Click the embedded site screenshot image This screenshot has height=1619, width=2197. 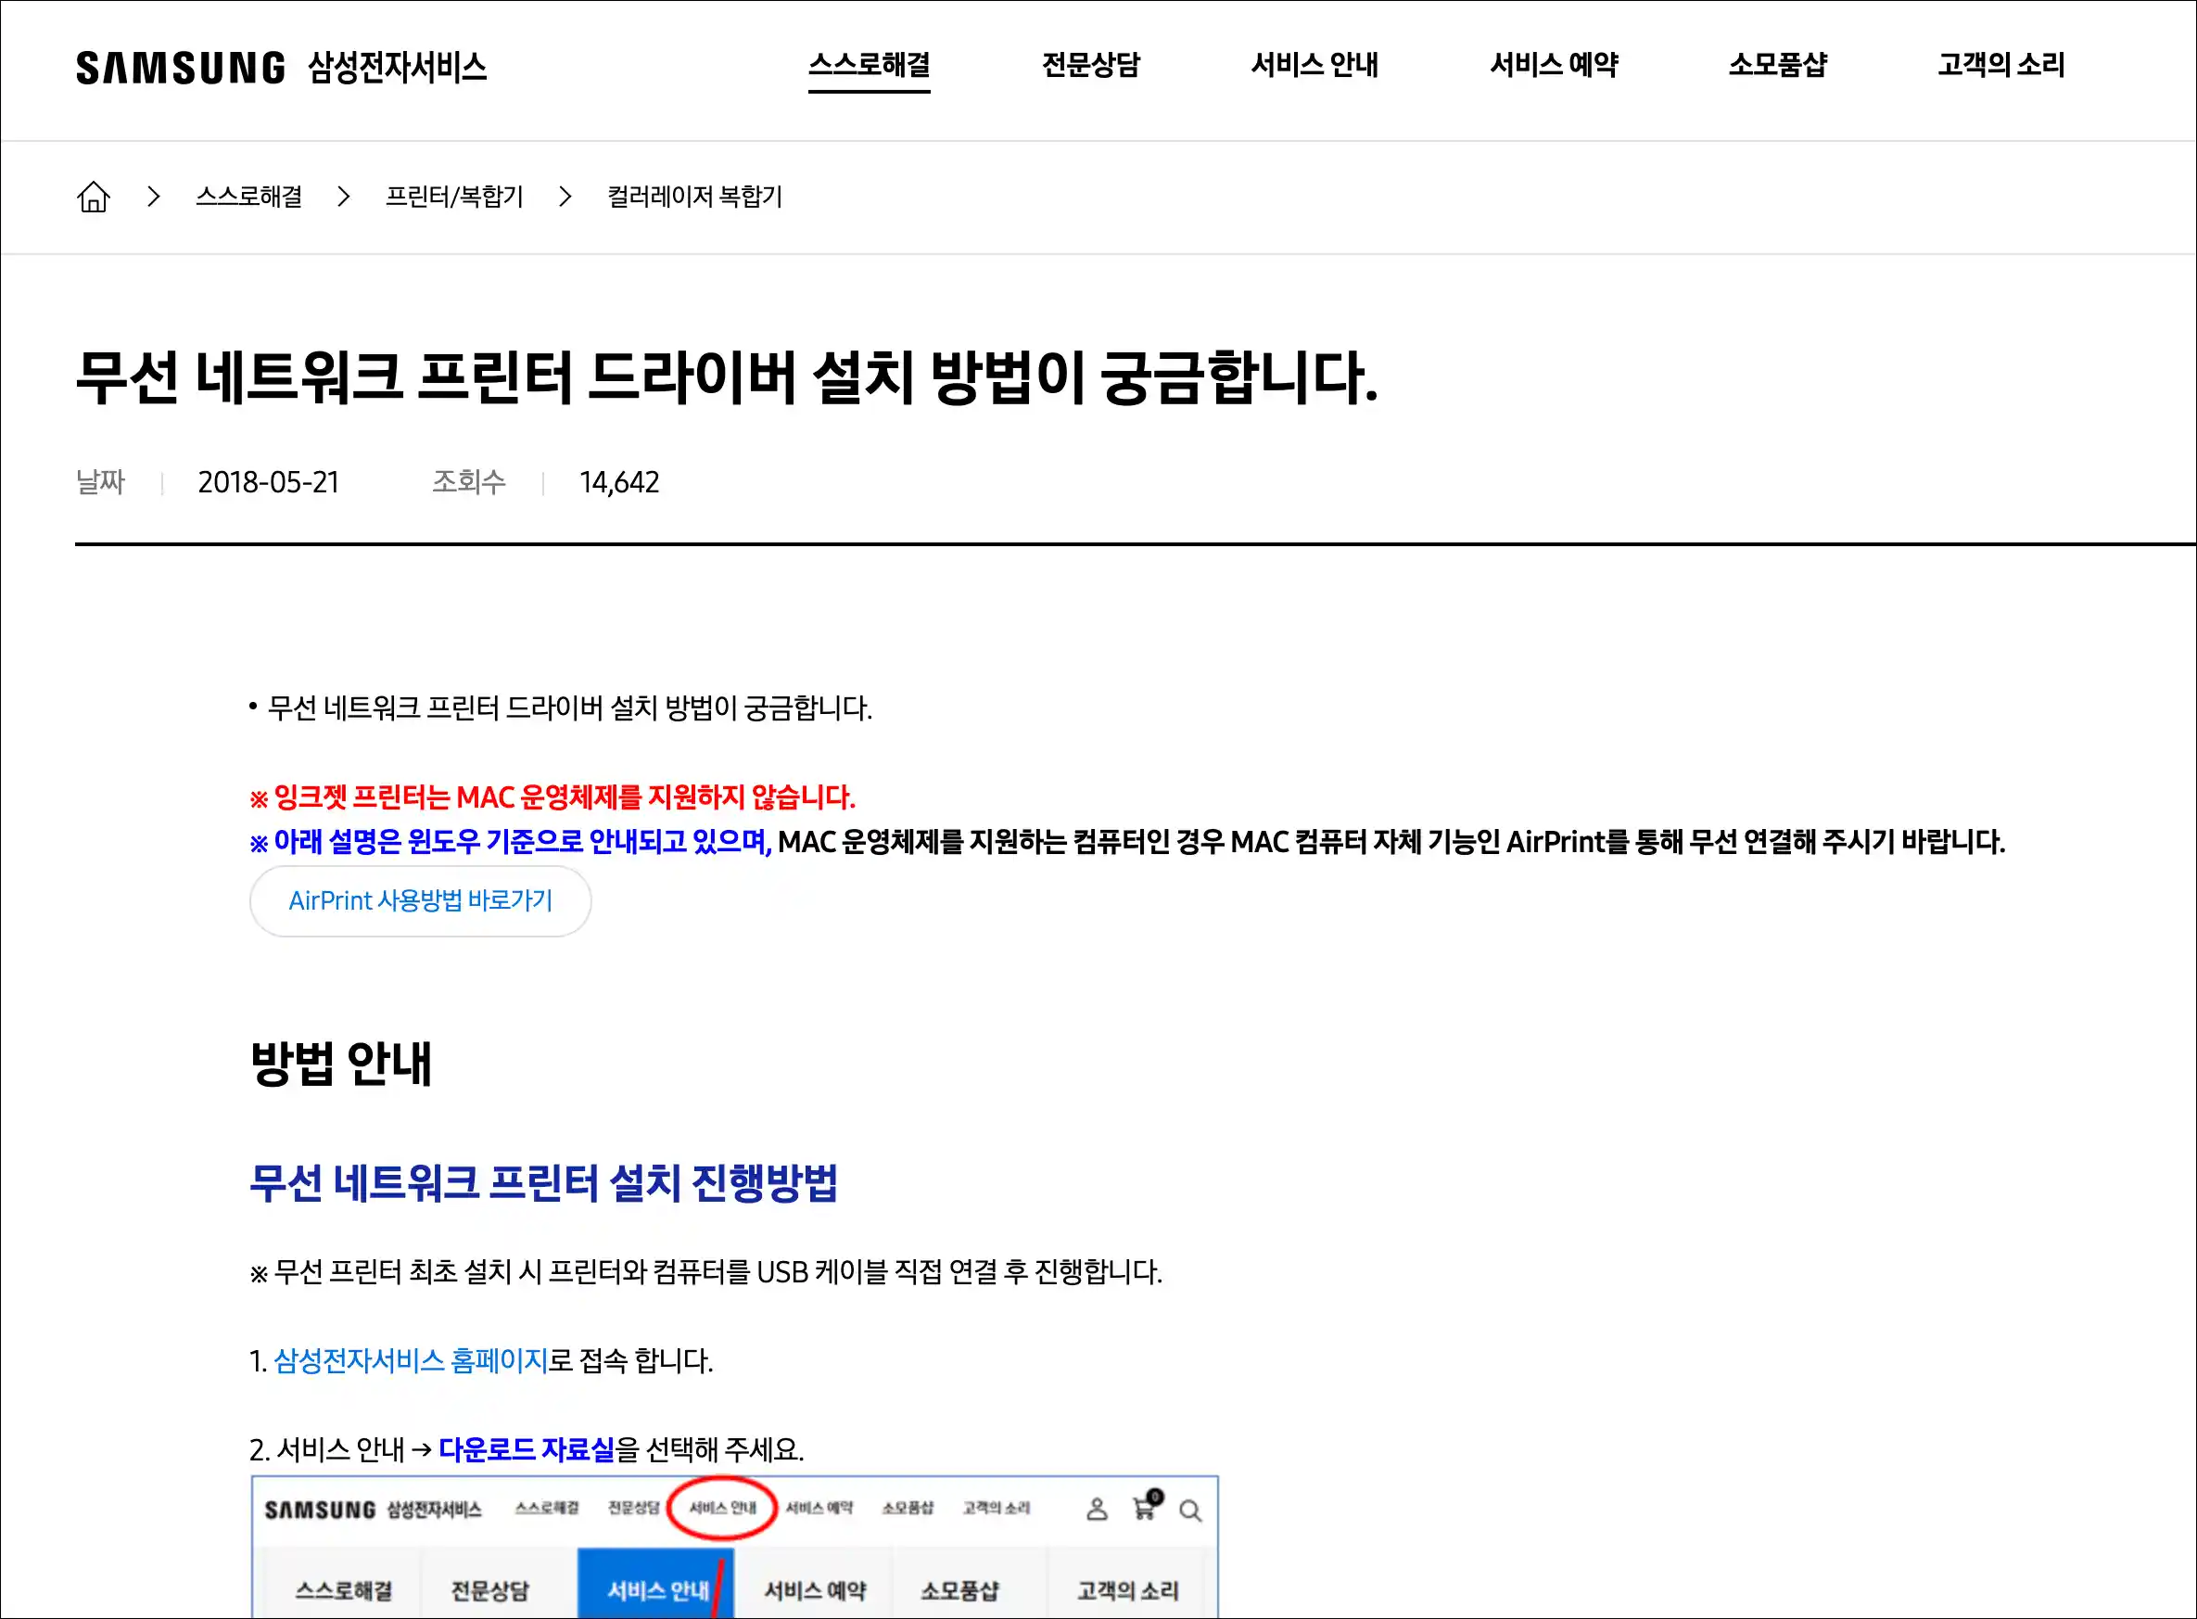coord(734,1547)
